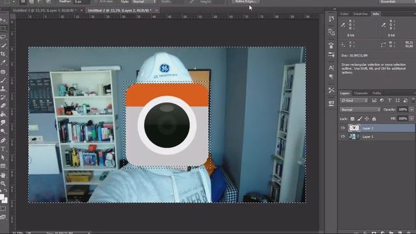The width and height of the screenshot is (416, 234).
Task: Close the Untitled-1 document tab
Action: point(81,10)
